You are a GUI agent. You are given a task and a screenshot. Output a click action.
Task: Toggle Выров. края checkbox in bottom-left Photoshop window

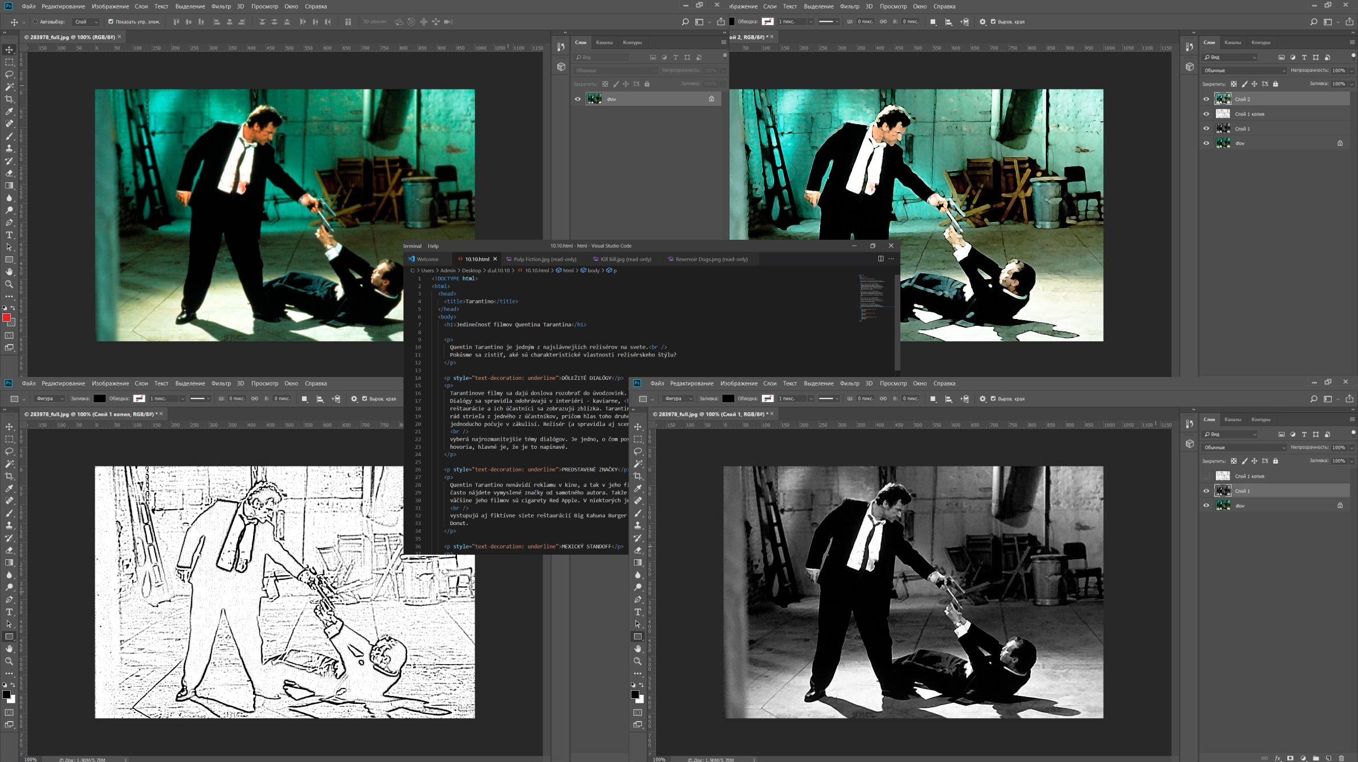[365, 399]
